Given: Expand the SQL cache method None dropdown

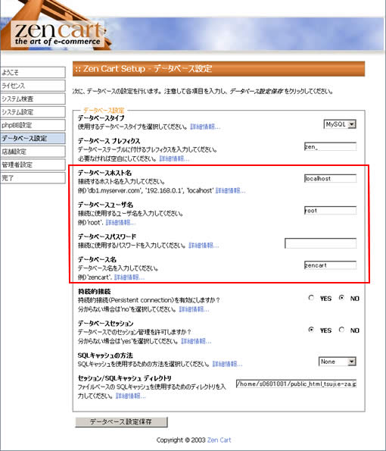Looking at the screenshot, I should click(338, 362).
